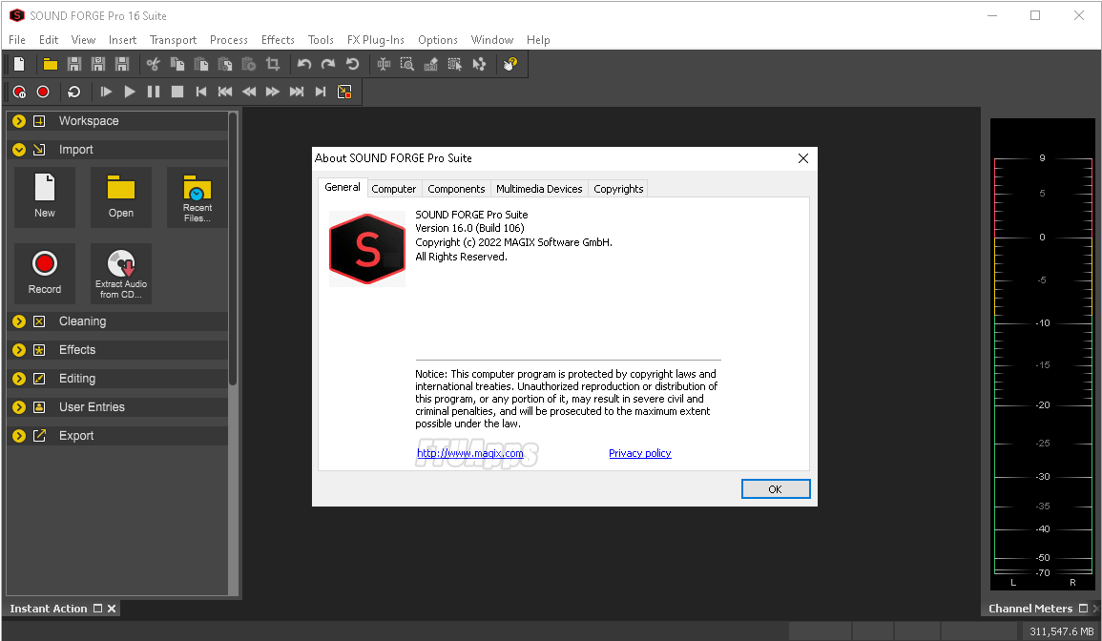Open the Privacy policy link
The width and height of the screenshot is (1102, 641).
(639, 453)
